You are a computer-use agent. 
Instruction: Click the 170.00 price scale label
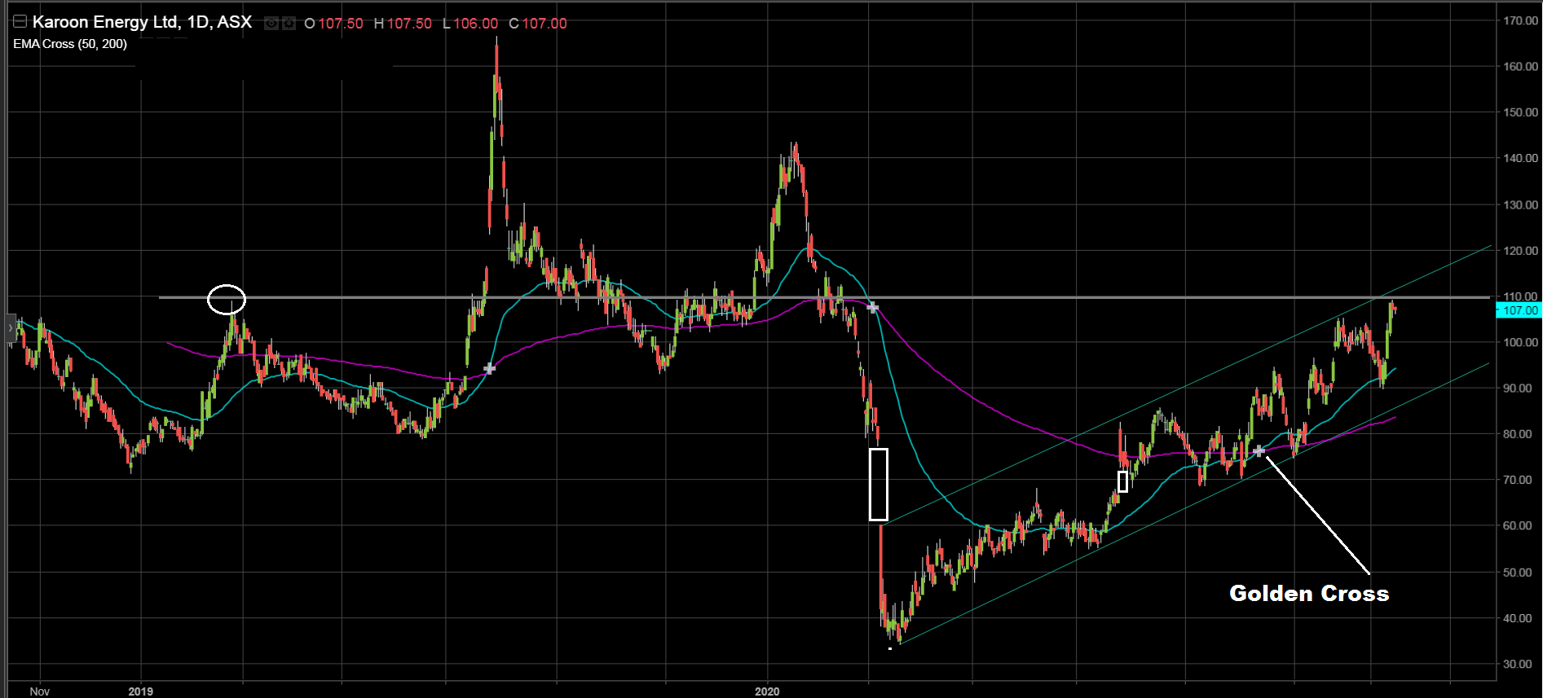1520,20
